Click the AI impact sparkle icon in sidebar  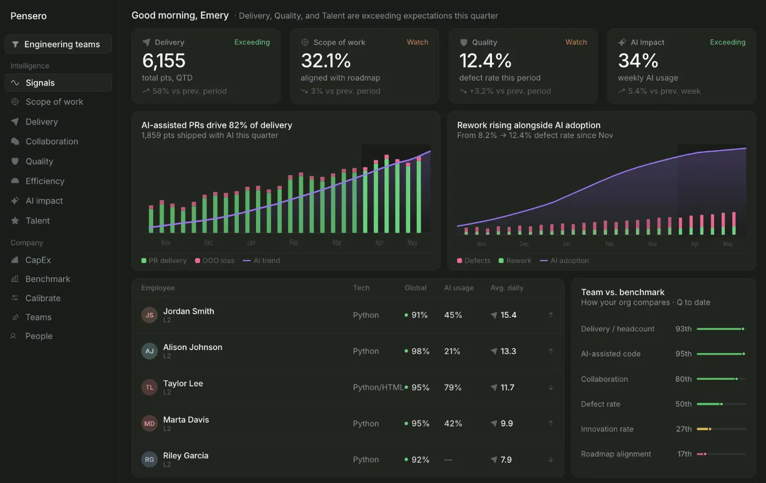(15, 201)
